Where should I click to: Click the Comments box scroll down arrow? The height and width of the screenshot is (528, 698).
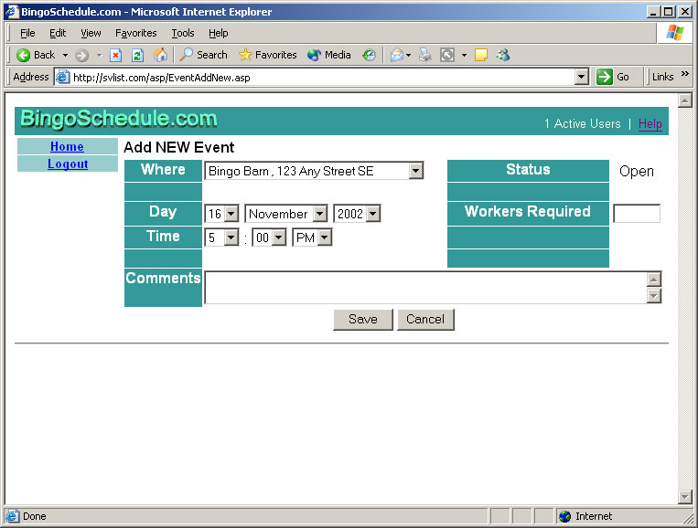click(653, 296)
